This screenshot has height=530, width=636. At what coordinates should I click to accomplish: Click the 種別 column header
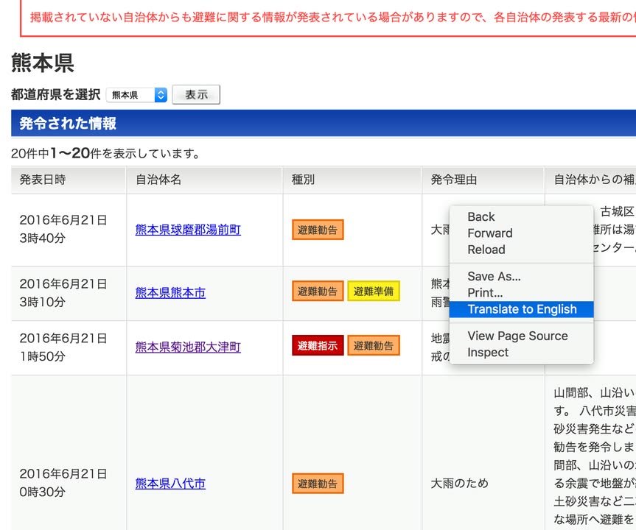pyautogui.click(x=303, y=180)
